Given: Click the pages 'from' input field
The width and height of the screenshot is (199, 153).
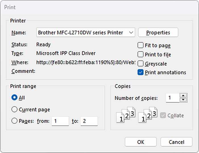Looking at the screenshot, I should pos(60,121).
